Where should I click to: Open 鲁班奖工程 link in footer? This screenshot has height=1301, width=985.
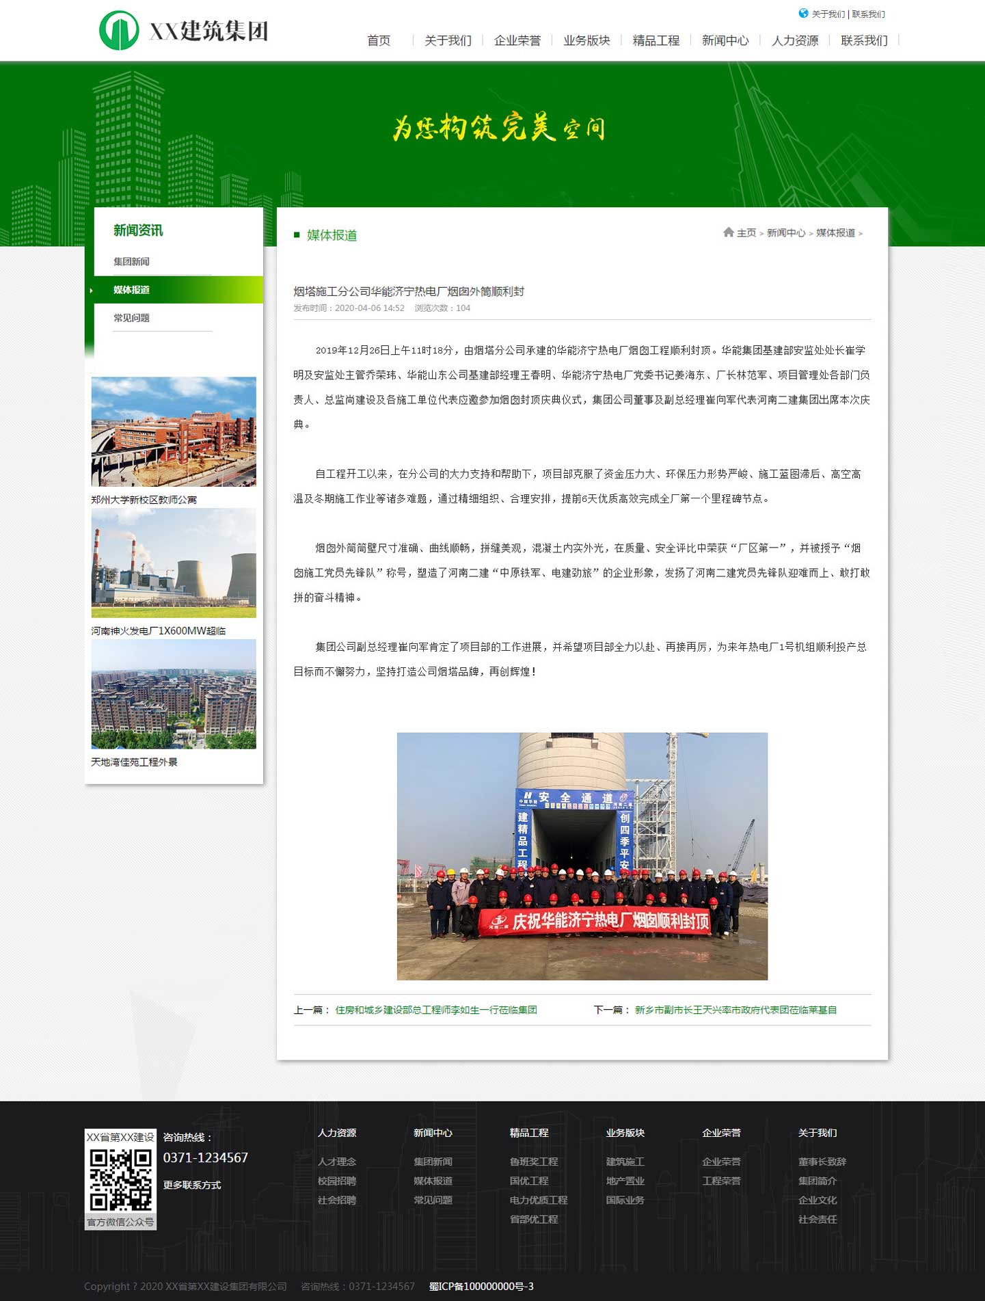533,1162
